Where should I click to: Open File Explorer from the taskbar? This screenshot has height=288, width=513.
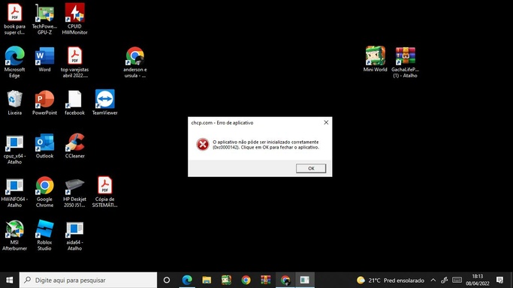[207, 280]
